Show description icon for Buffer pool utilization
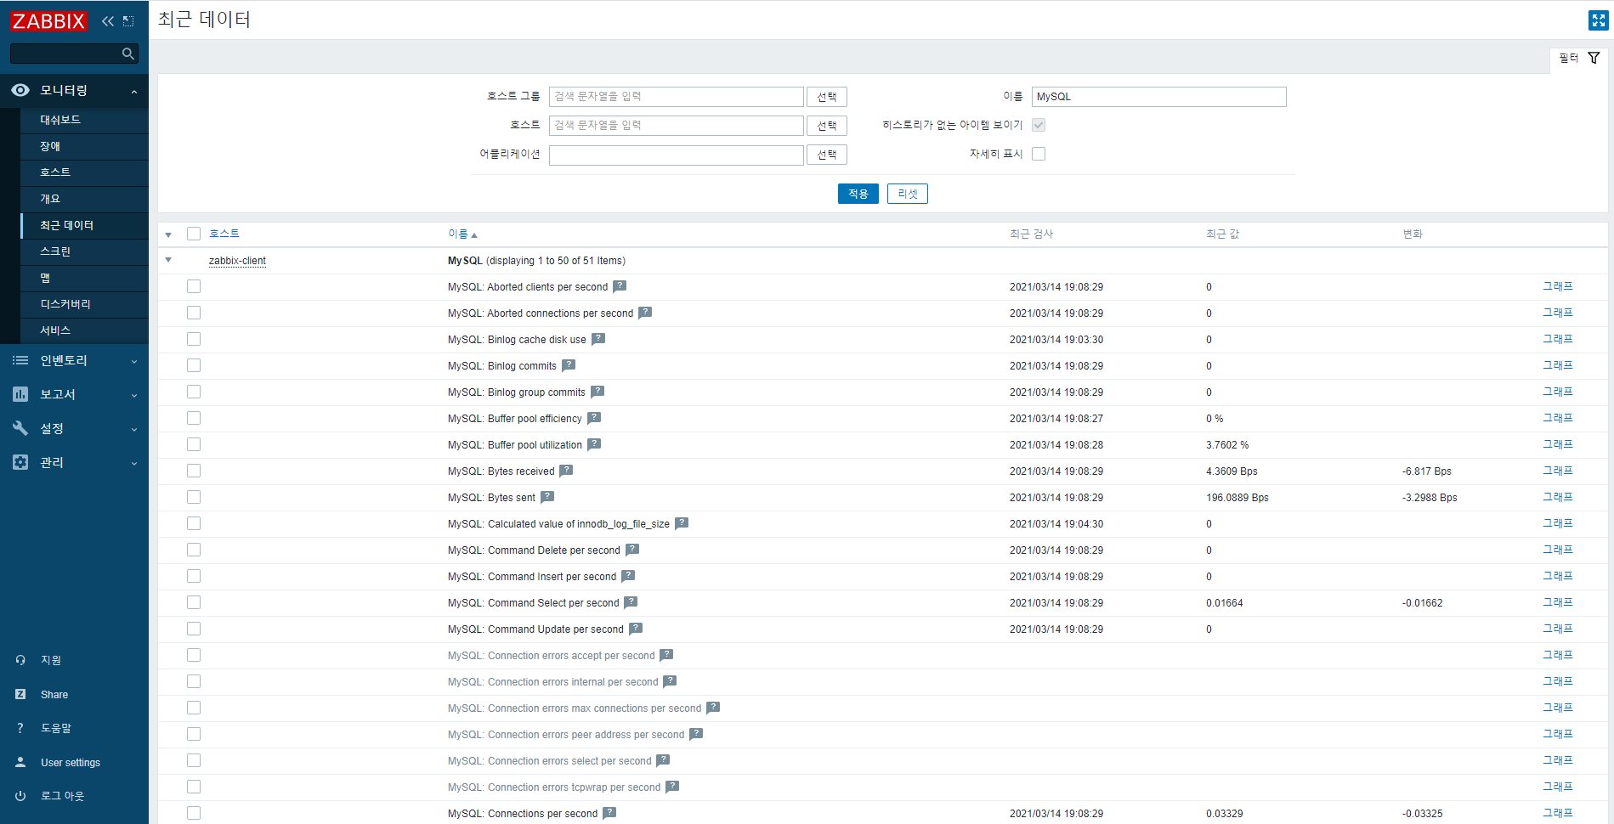 pyautogui.click(x=594, y=444)
